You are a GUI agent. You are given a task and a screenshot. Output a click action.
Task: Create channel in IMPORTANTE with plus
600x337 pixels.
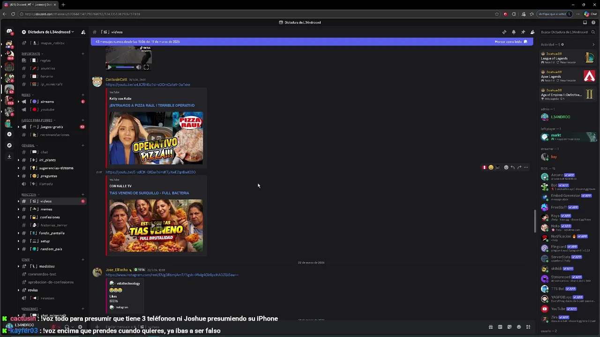pyautogui.click(x=83, y=54)
